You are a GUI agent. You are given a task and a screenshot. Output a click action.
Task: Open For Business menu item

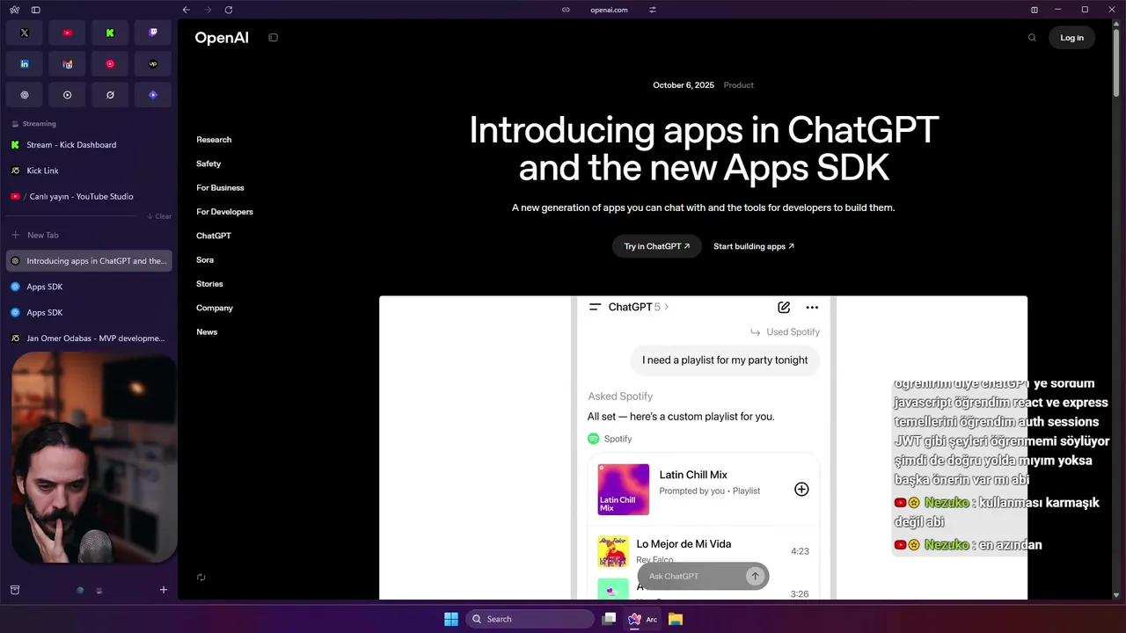[x=220, y=187]
